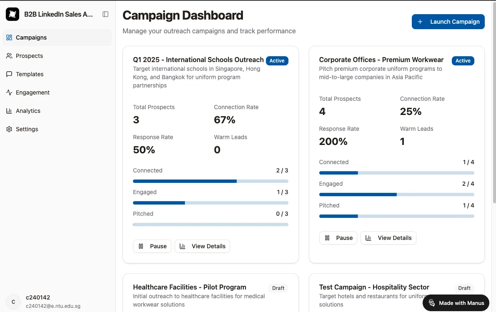View Details of Corporate Offices campaign
Image resolution: width=496 pixels, height=312 pixels.
[388, 238]
